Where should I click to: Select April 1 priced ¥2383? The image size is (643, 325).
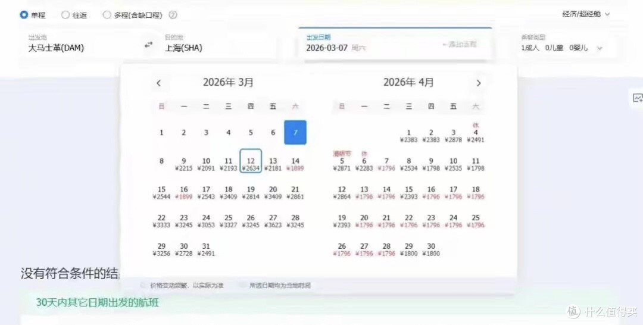coord(409,136)
